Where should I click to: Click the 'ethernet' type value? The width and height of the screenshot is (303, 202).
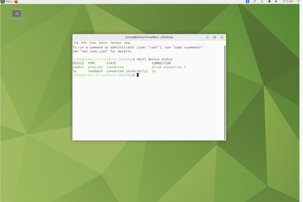click(x=95, y=67)
